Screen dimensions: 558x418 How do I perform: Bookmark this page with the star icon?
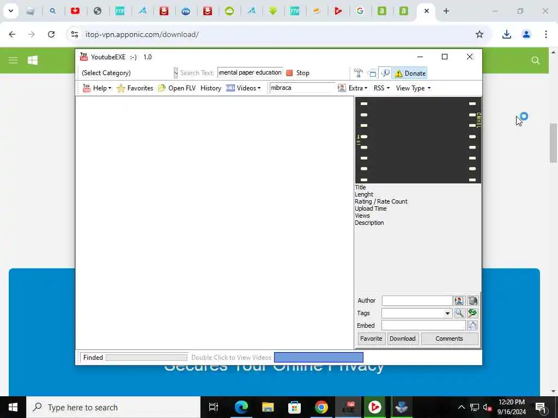point(480,34)
